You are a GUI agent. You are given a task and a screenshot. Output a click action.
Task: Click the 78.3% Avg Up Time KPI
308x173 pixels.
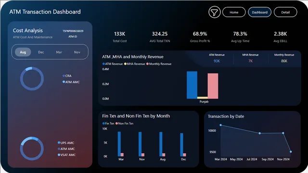pyautogui.click(x=240, y=37)
